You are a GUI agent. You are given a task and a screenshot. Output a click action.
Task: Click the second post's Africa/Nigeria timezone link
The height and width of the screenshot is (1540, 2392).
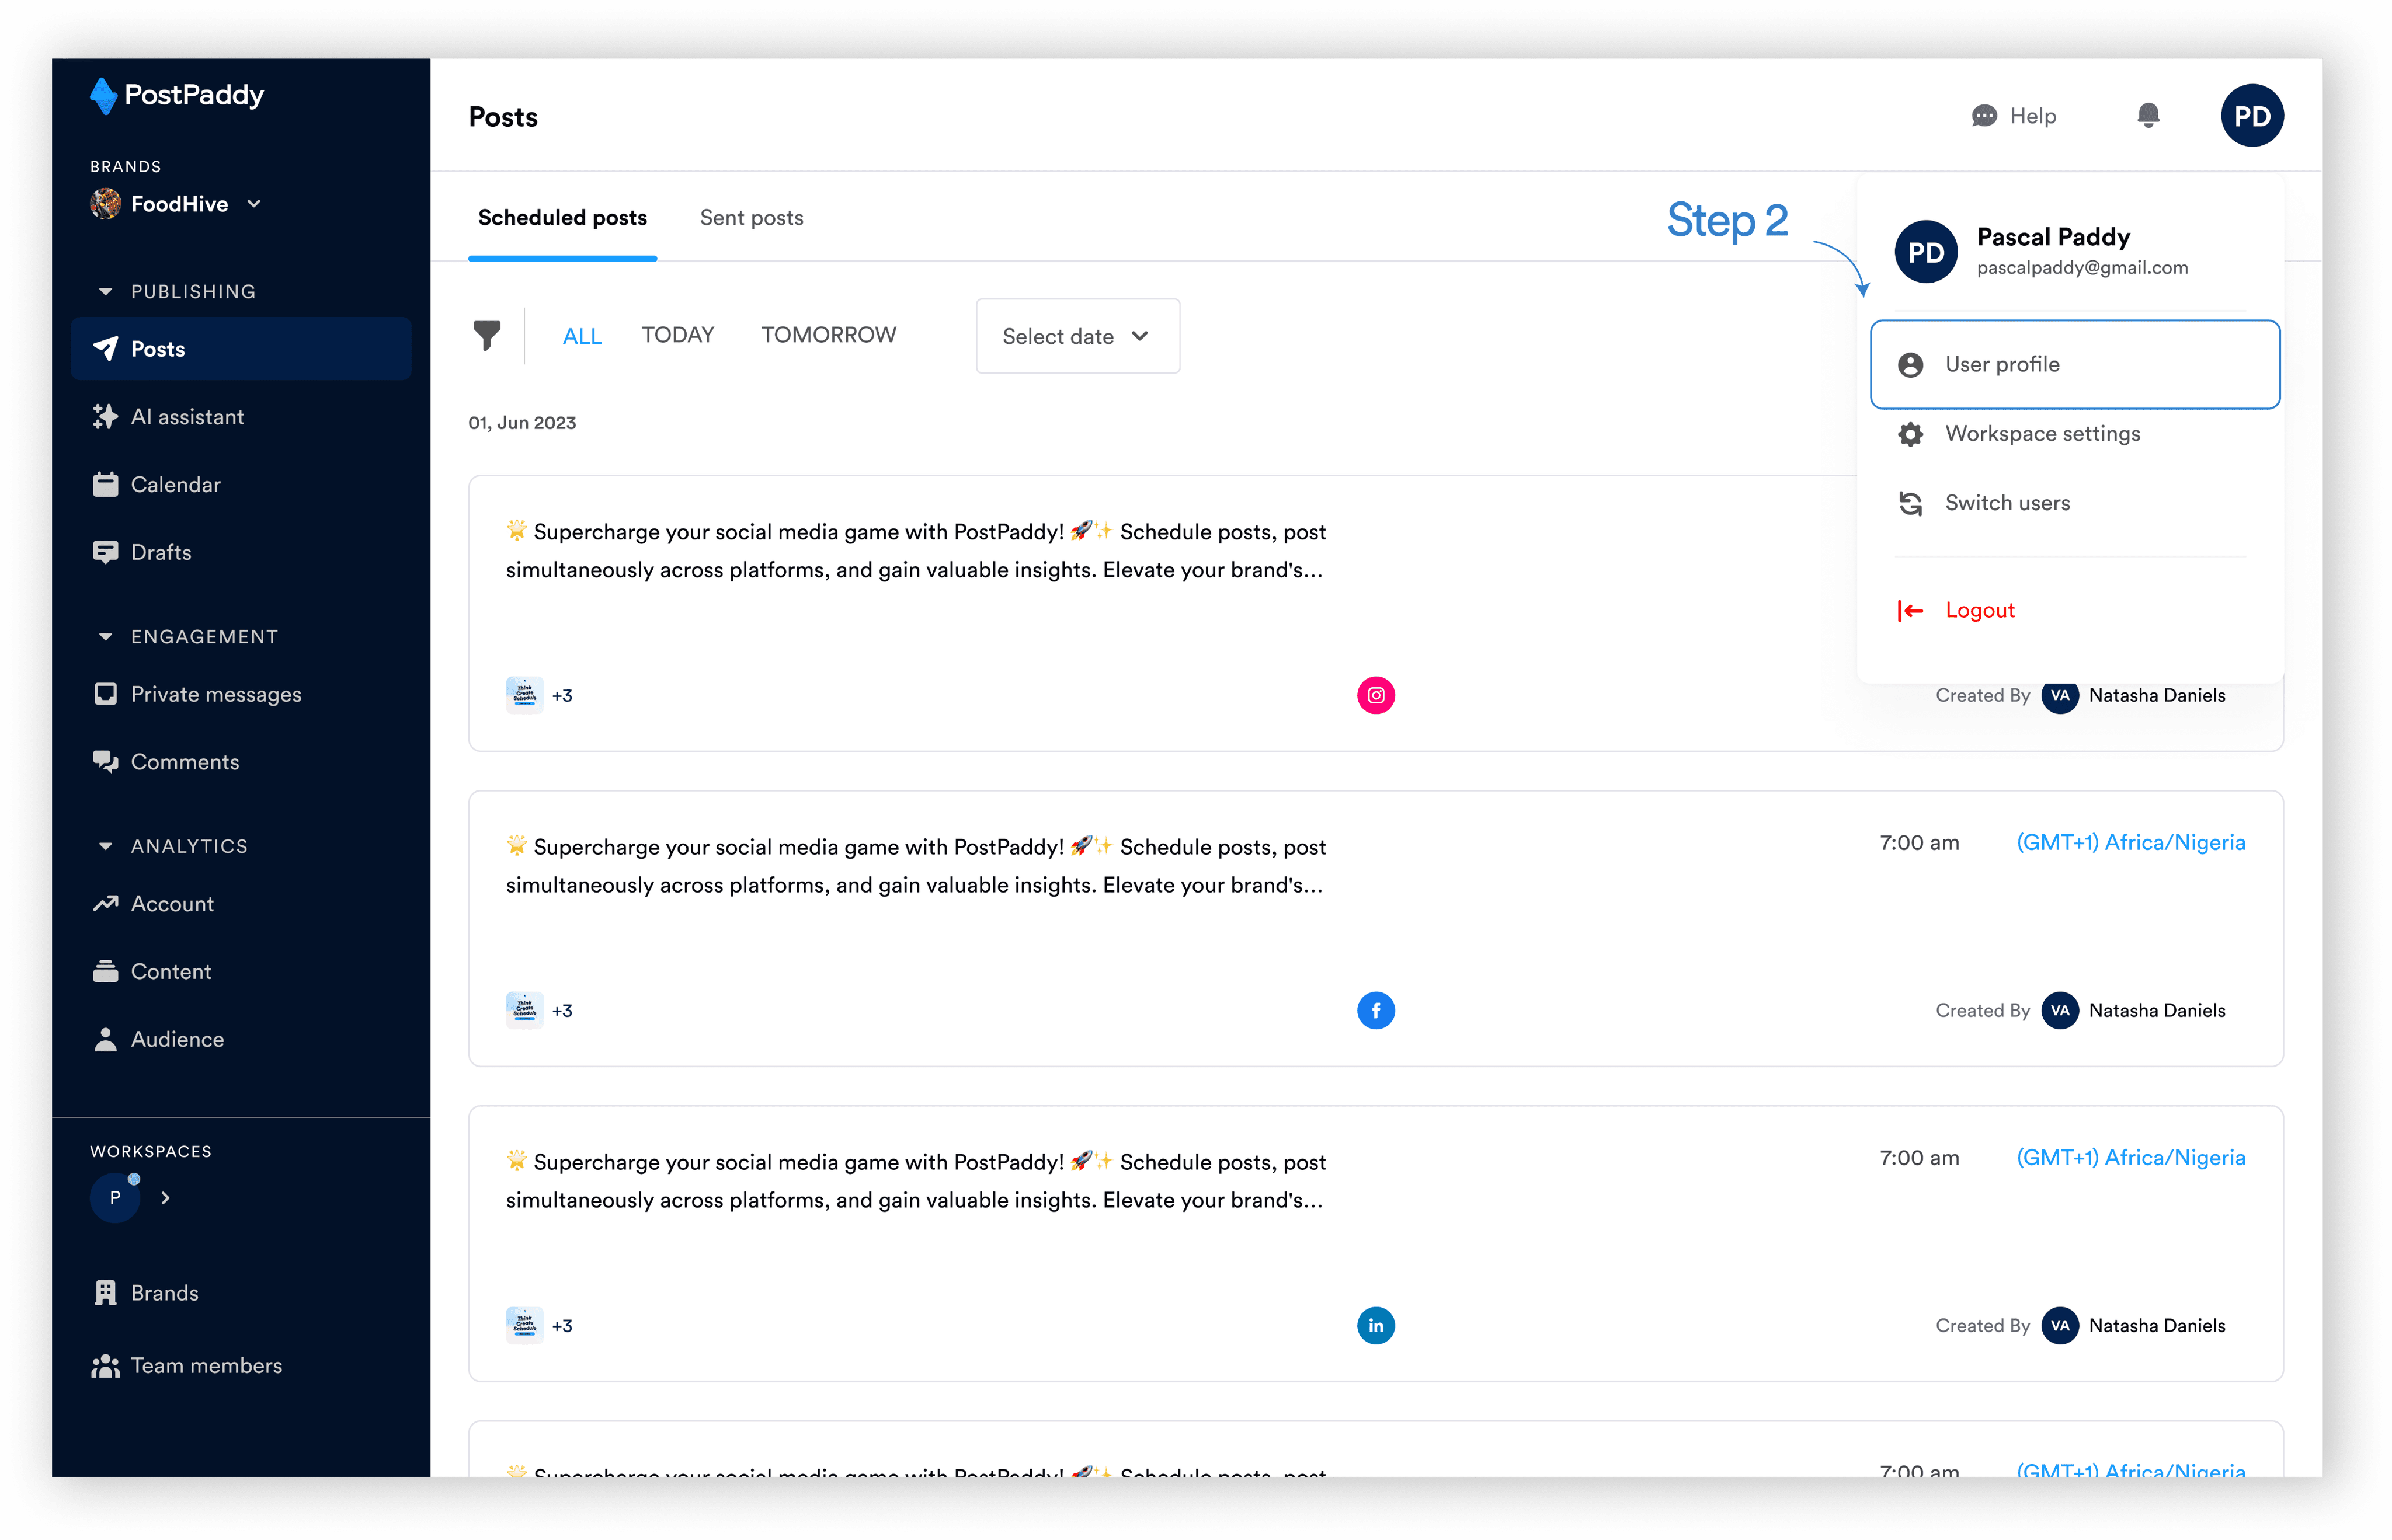coord(2130,843)
